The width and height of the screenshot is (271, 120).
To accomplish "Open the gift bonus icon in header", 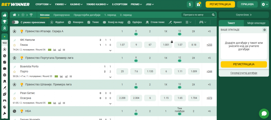I will coord(198,4).
